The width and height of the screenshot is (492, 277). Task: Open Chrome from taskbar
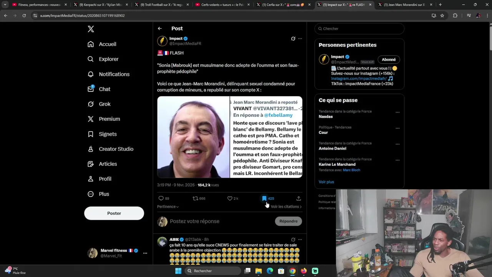coord(293,271)
